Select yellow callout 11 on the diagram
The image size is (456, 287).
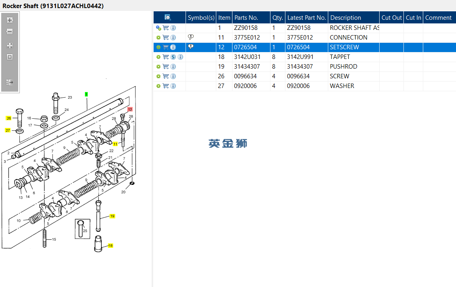click(116, 144)
